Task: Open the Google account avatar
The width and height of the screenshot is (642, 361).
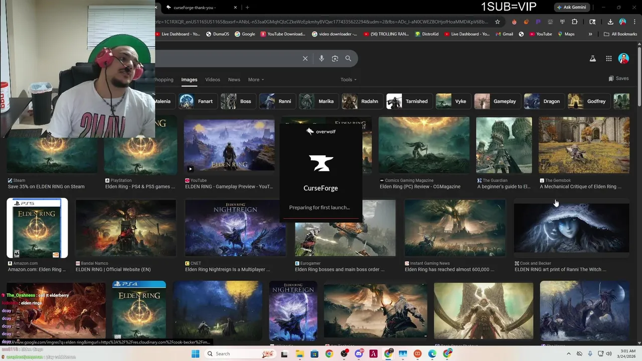Action: (x=623, y=59)
